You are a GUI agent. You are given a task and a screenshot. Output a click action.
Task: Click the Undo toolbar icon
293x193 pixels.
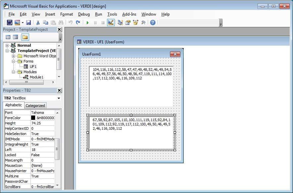pos(71,23)
